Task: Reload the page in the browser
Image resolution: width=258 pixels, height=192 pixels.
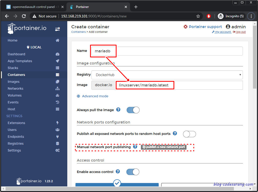Action: pyautogui.click(x=24, y=16)
